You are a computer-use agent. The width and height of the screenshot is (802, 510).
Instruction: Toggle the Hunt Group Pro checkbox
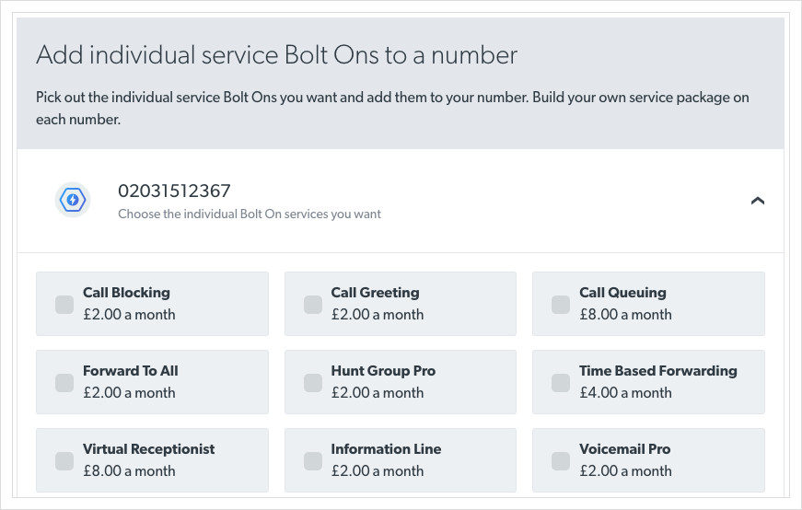point(312,382)
